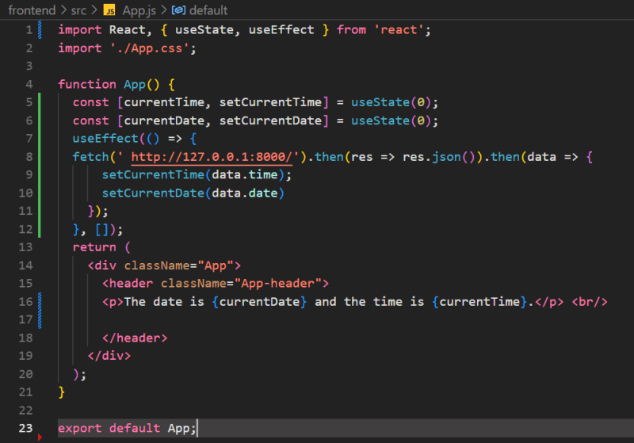Click the '</header>' closing tag
Image resolution: width=634 pixels, height=443 pixels.
pos(135,338)
